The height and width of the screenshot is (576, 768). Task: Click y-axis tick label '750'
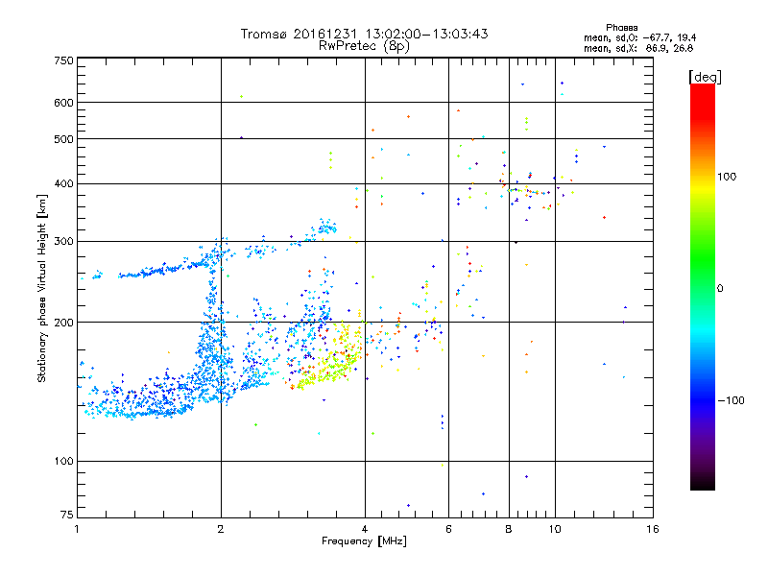point(63,60)
